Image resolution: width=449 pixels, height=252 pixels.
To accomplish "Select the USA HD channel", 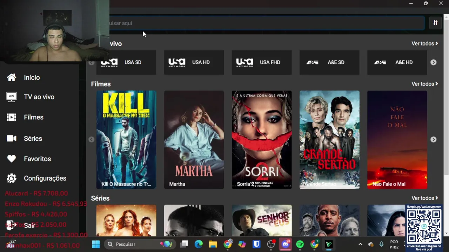I will click(x=194, y=62).
